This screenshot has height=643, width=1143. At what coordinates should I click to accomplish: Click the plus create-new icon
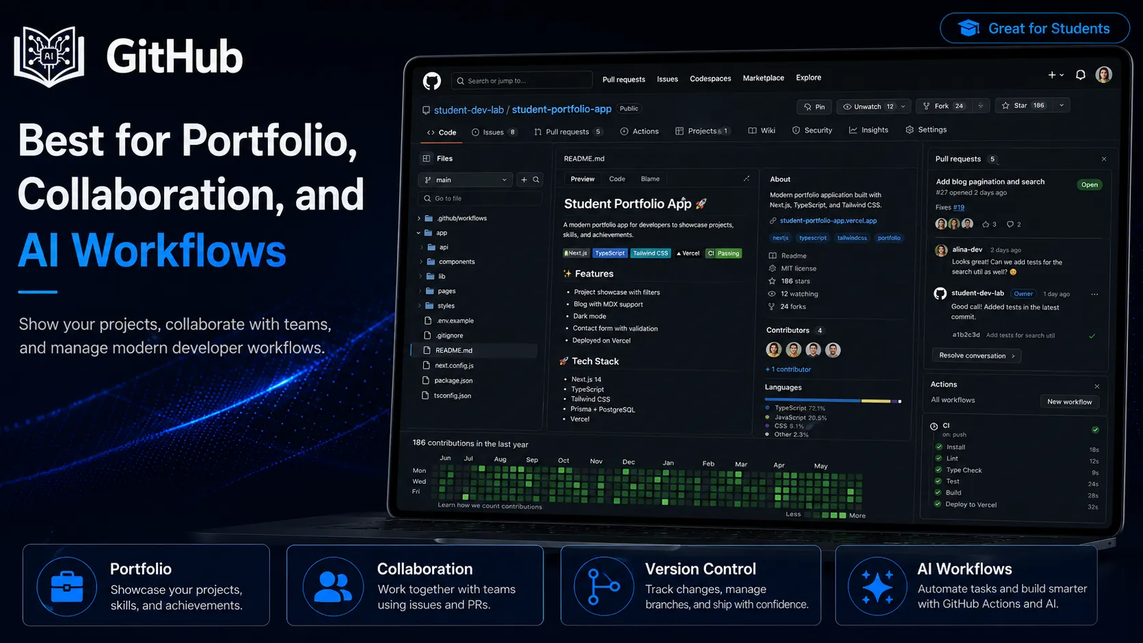(x=1052, y=75)
